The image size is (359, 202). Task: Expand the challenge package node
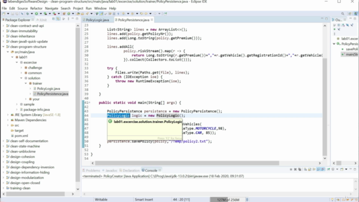coord(21,67)
